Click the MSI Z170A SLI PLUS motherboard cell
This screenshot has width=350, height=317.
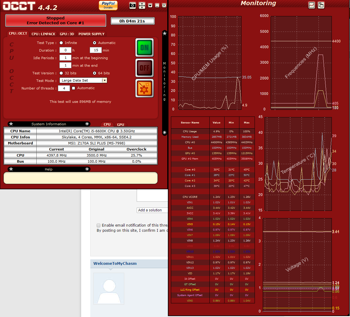point(97,143)
